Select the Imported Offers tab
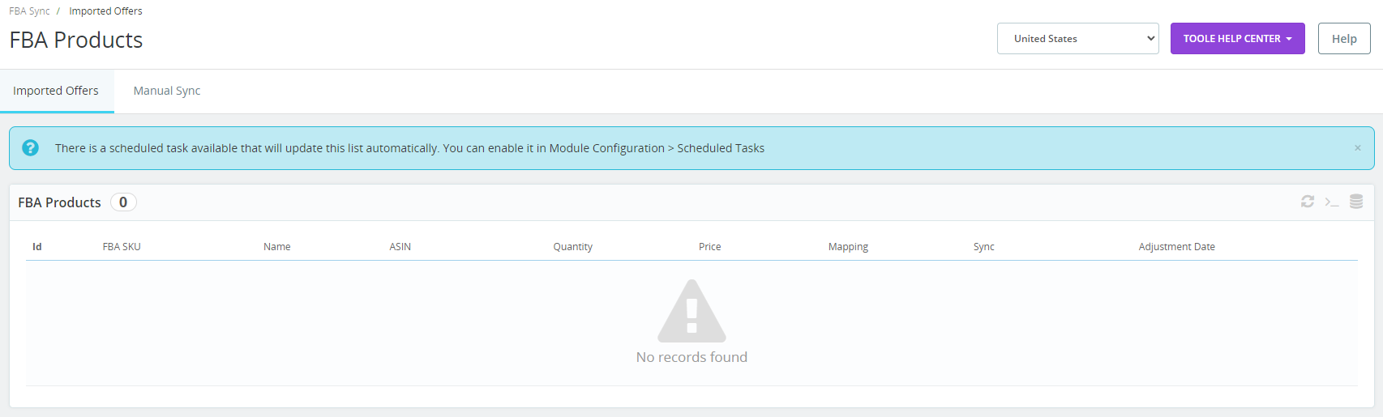Image resolution: width=1383 pixels, height=417 pixels. 56,91
